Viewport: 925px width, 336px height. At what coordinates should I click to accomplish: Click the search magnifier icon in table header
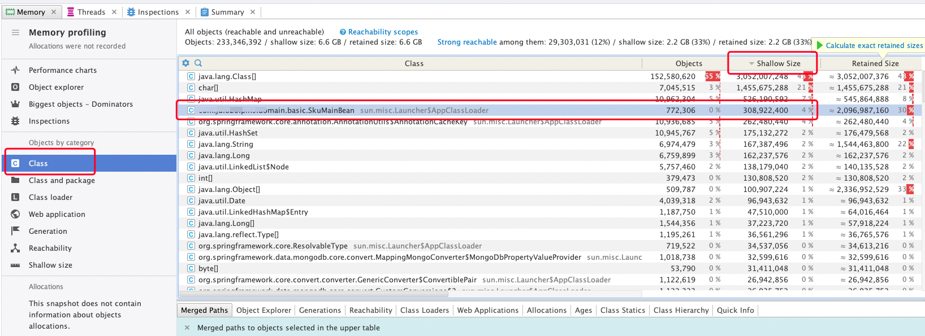(198, 63)
